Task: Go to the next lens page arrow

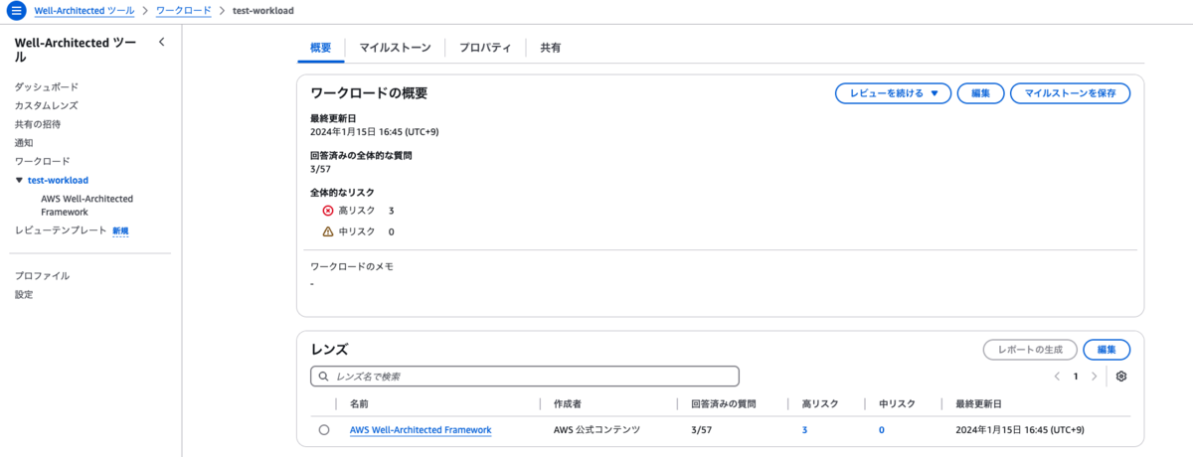Action: pyautogui.click(x=1094, y=377)
